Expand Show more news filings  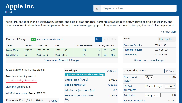point(150,60)
